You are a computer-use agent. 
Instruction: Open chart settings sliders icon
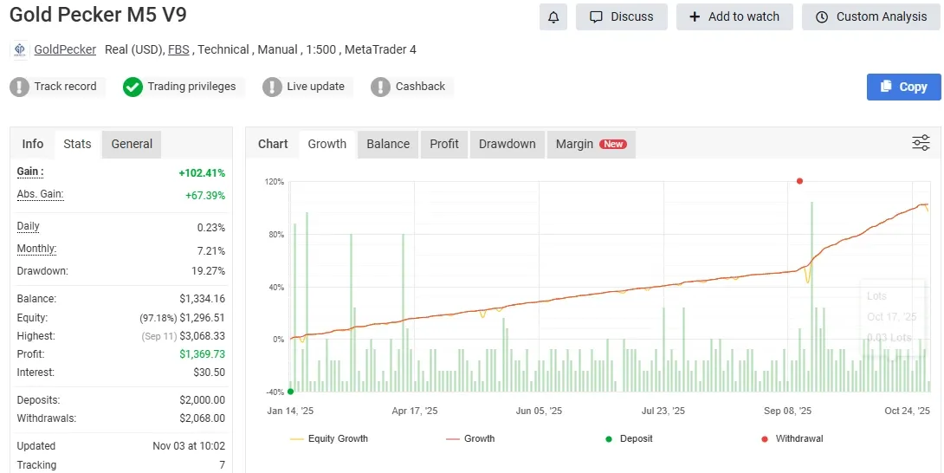click(921, 143)
